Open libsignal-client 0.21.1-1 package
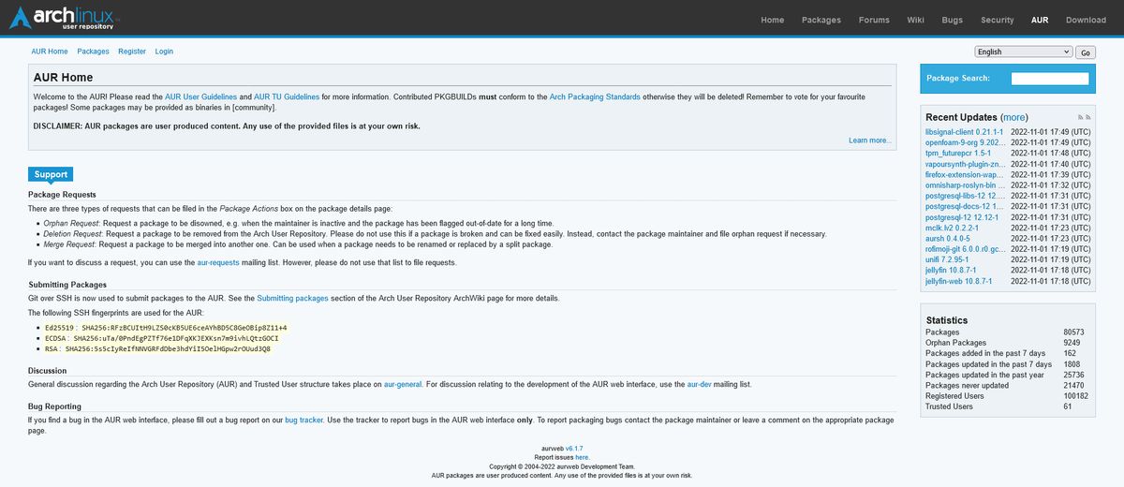This screenshot has height=487, width=1124. (x=964, y=132)
